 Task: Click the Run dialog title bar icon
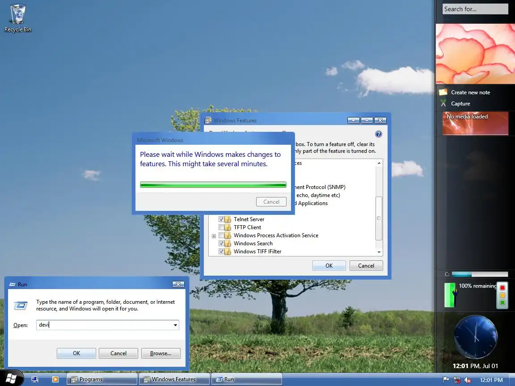[13, 284]
